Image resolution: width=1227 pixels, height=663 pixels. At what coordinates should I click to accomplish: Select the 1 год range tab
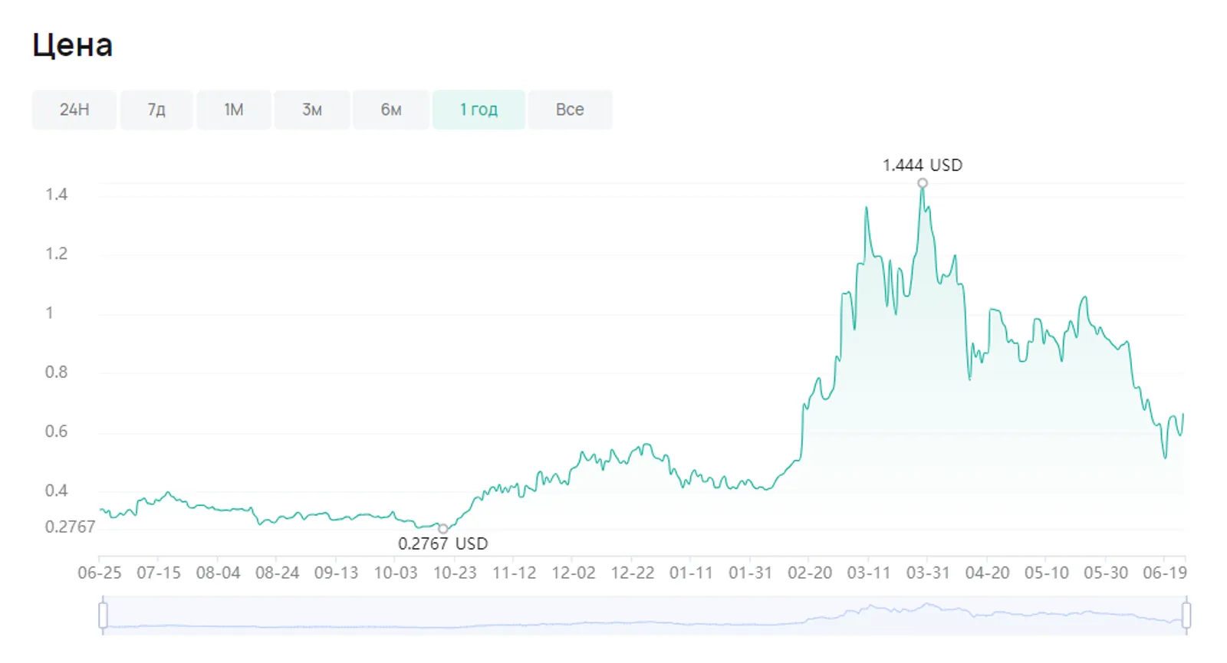pyautogui.click(x=479, y=110)
